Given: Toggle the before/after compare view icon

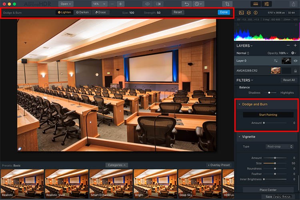Looking at the screenshot, I should click(x=158, y=4).
